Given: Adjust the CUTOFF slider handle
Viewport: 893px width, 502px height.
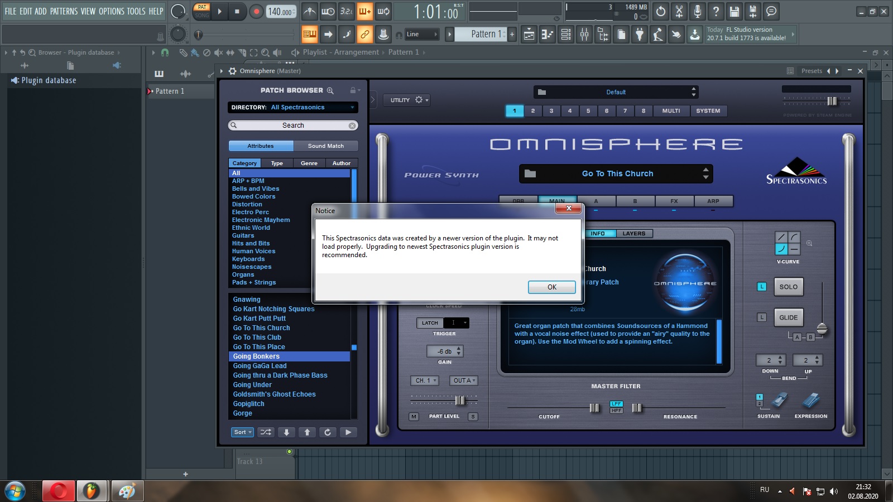Looking at the screenshot, I should click(594, 408).
